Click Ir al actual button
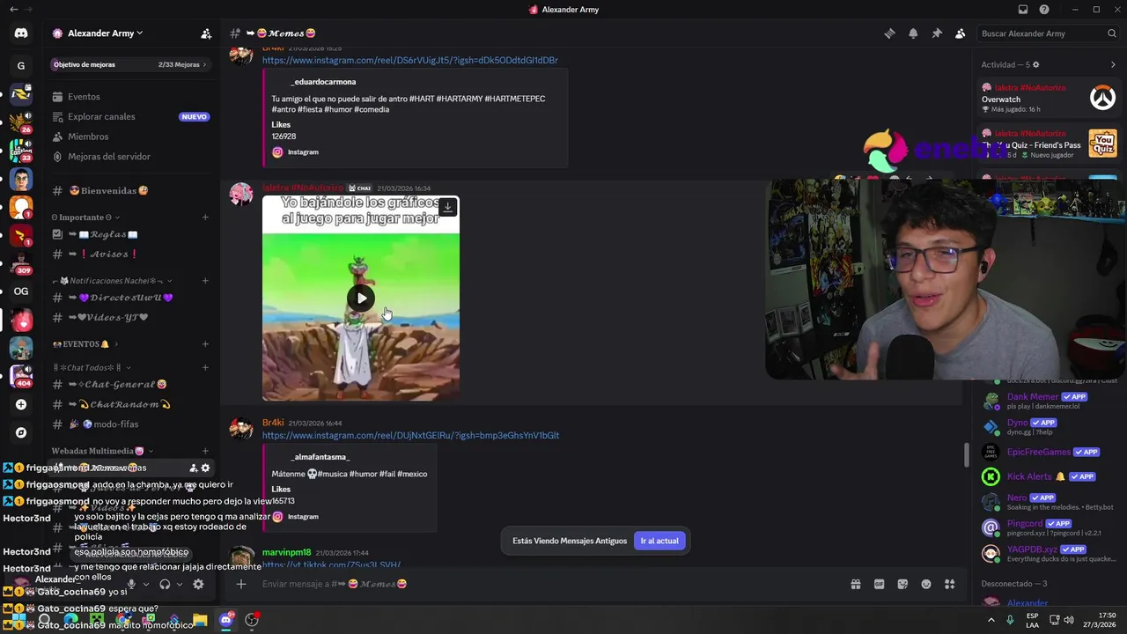The height and width of the screenshot is (634, 1127). click(x=659, y=541)
